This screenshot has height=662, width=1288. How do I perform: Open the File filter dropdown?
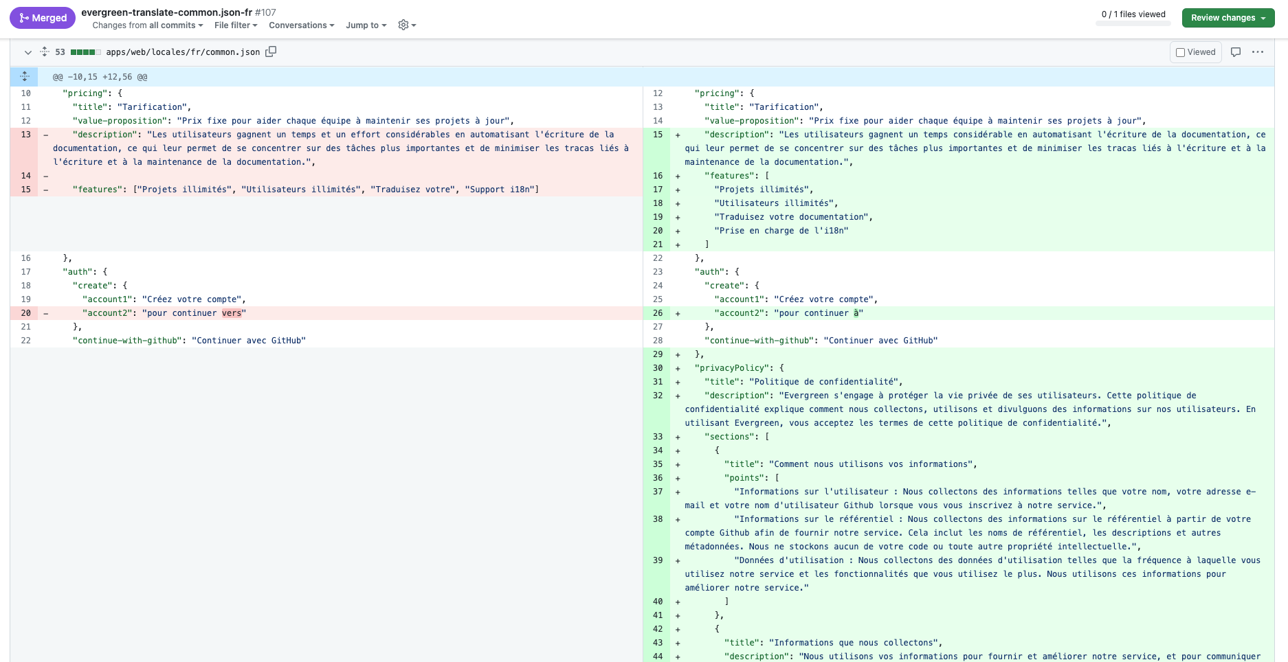[236, 25]
